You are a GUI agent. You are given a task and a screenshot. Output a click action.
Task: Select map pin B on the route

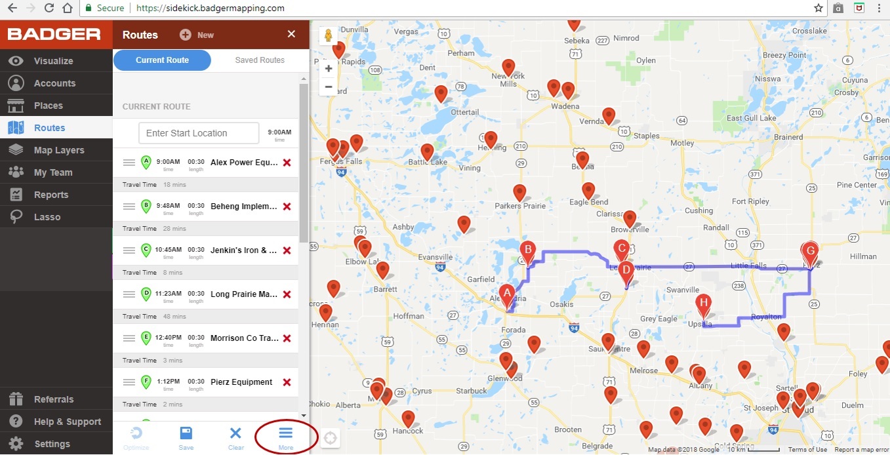pos(527,253)
